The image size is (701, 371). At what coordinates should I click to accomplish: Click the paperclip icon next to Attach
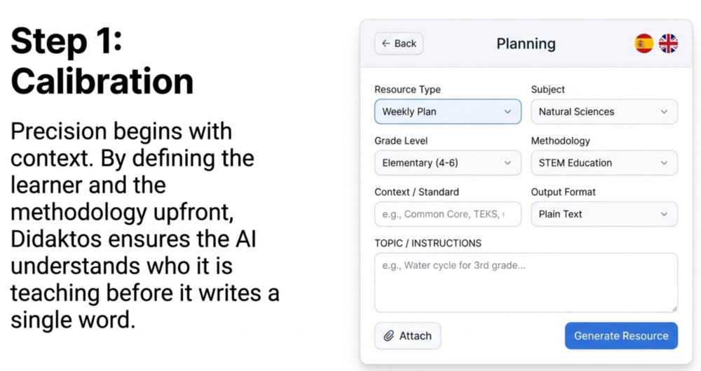pos(388,336)
